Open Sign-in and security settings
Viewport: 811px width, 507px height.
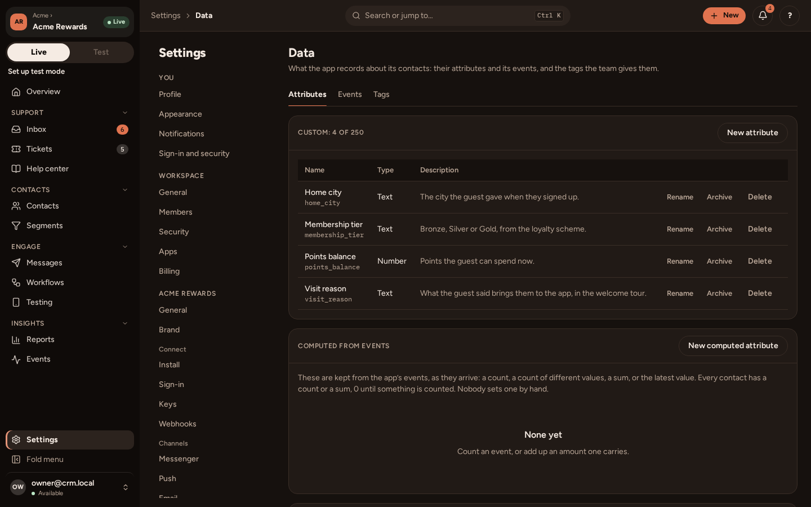(x=194, y=154)
